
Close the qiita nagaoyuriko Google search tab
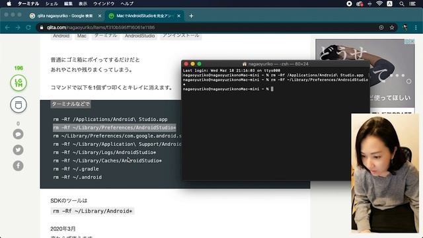click(x=100, y=16)
